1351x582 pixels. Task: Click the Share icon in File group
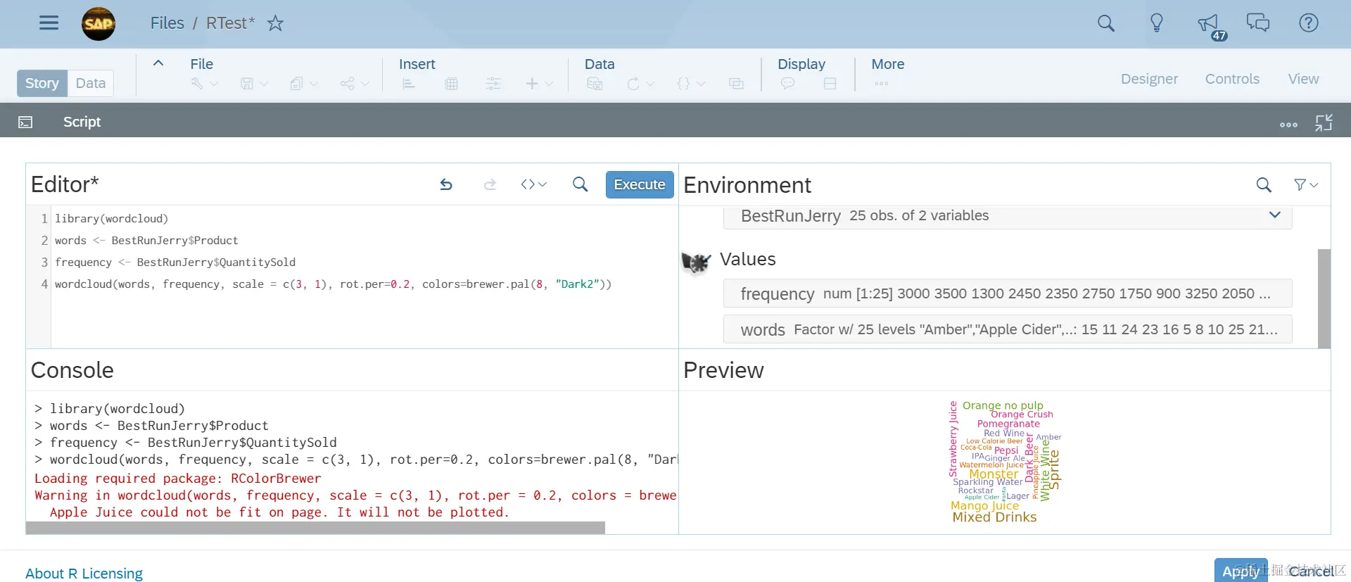point(347,84)
